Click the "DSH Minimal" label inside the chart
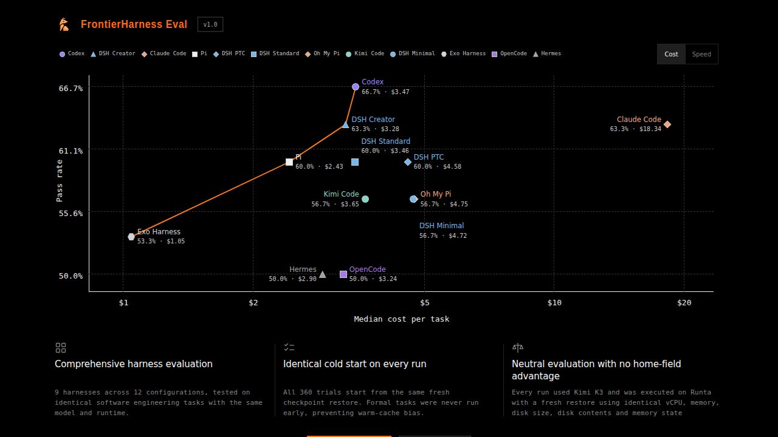Viewport: 778px width, 437px height. [x=442, y=226]
